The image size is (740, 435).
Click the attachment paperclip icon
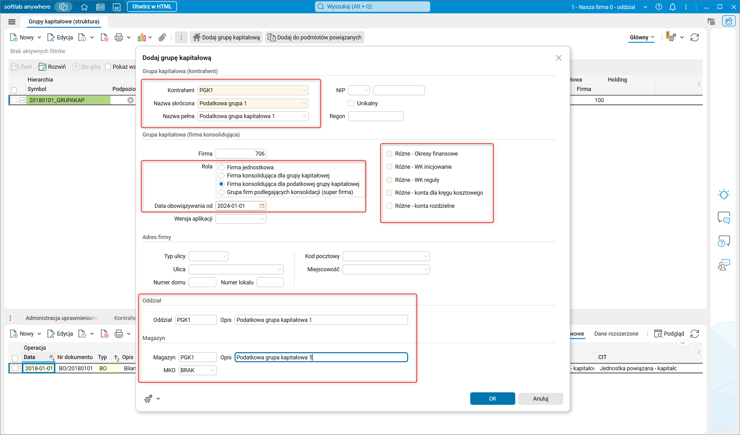(162, 37)
